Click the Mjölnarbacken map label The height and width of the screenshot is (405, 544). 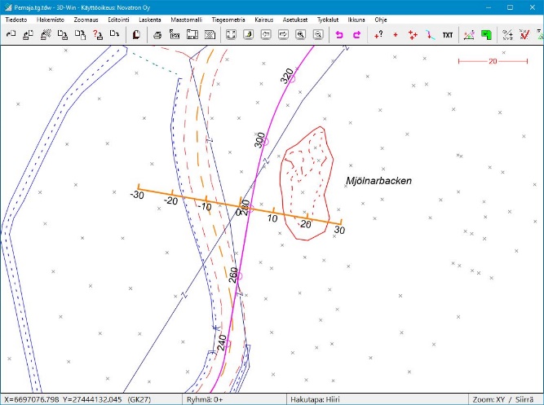(378, 180)
